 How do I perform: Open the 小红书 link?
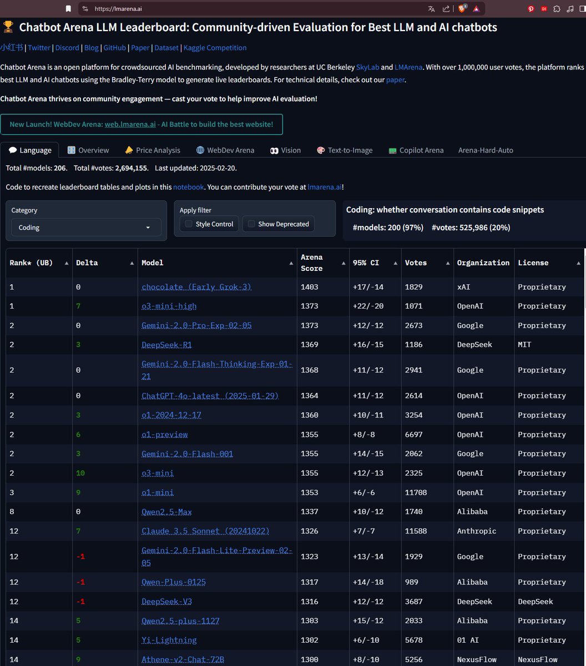[12, 48]
